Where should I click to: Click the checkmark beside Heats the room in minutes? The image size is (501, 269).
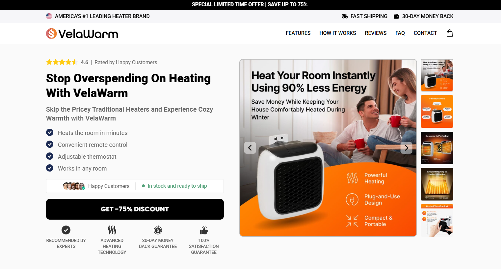click(50, 132)
